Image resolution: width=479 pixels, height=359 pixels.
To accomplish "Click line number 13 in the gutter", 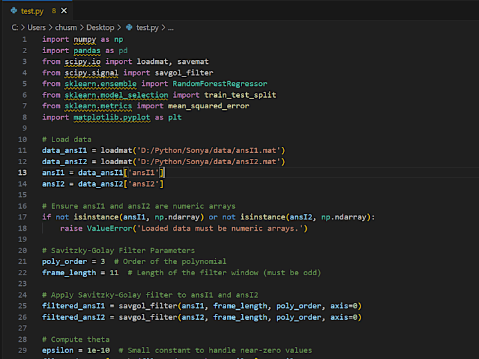I will pyautogui.click(x=23, y=173).
